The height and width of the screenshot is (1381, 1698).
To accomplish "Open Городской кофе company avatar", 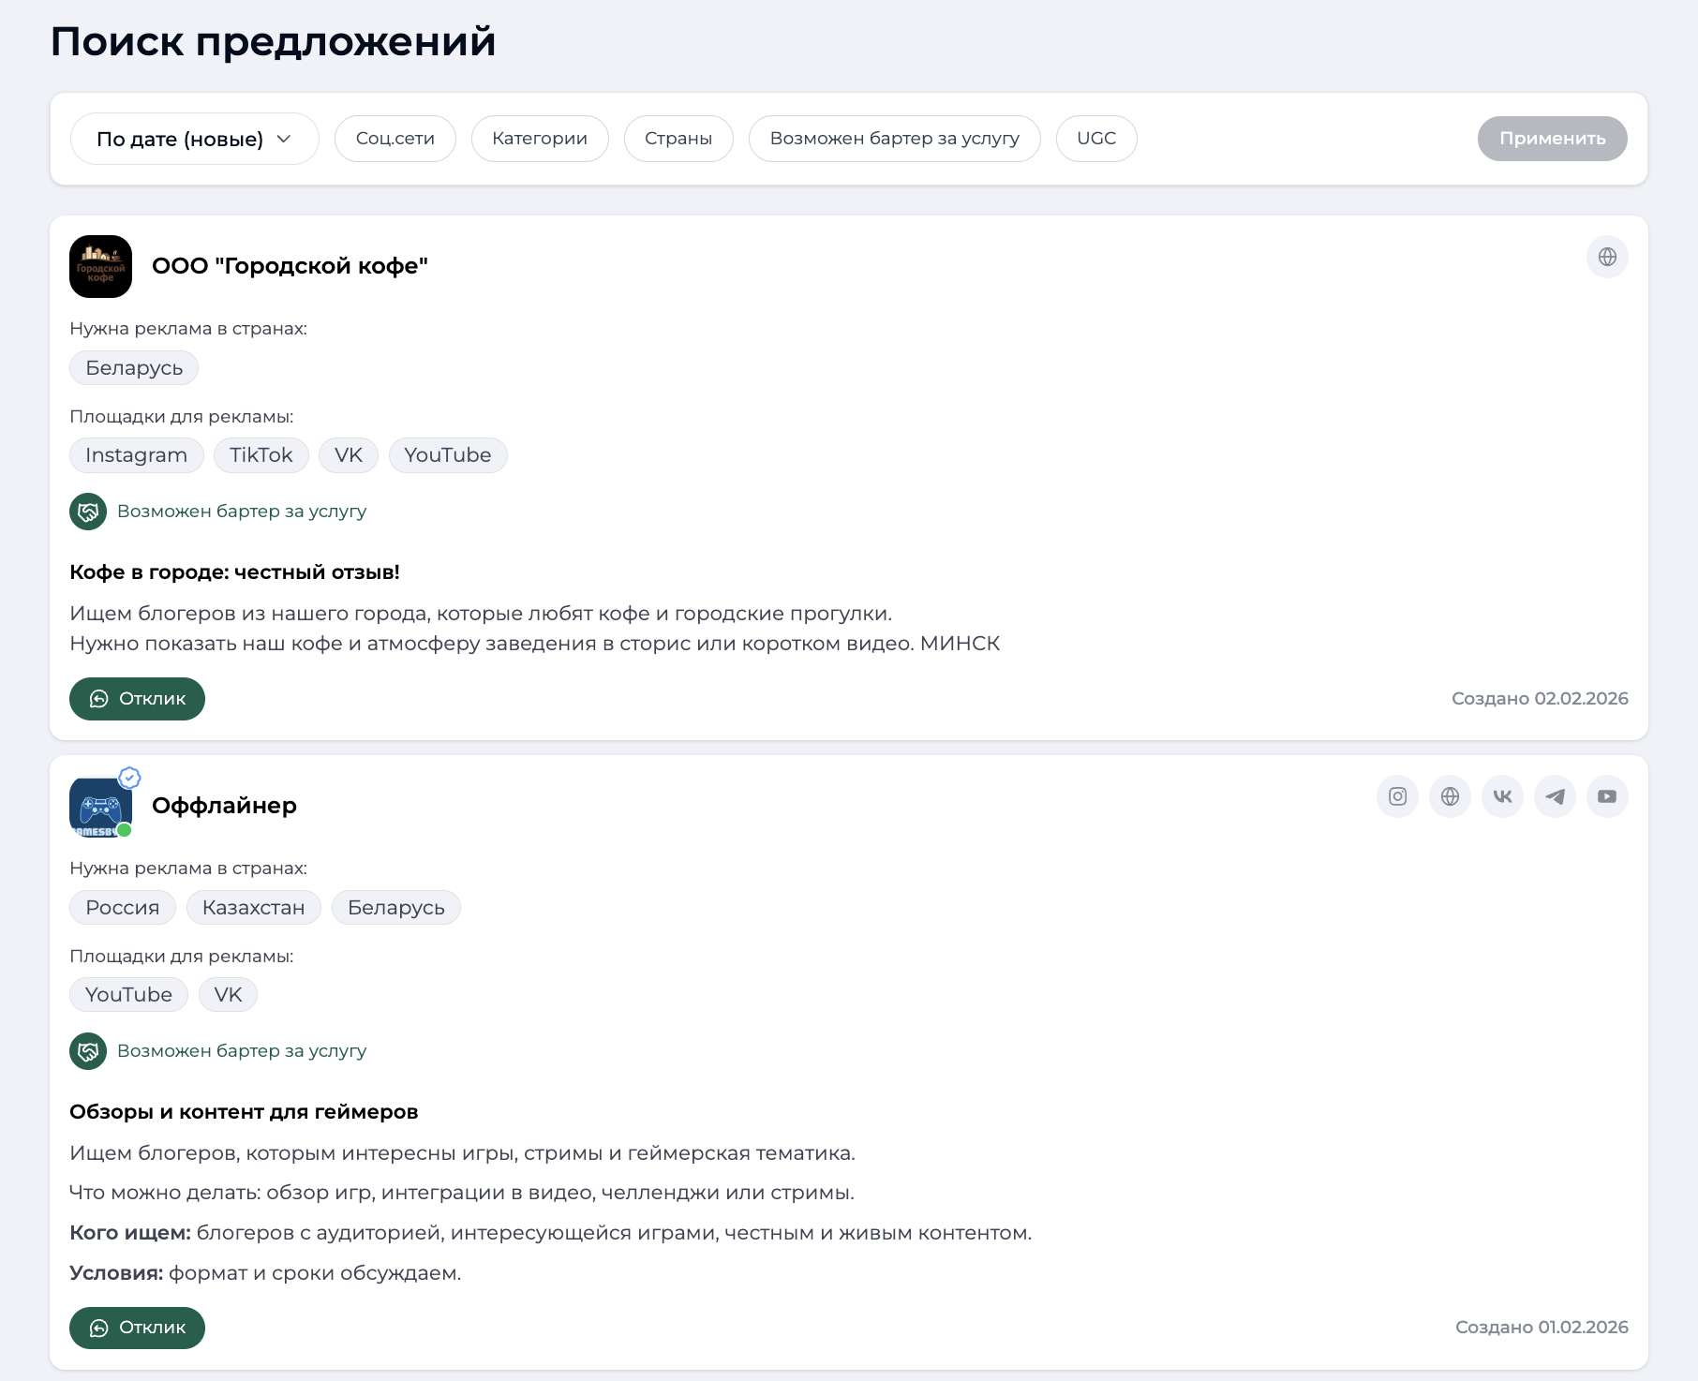I will pyautogui.click(x=100, y=266).
